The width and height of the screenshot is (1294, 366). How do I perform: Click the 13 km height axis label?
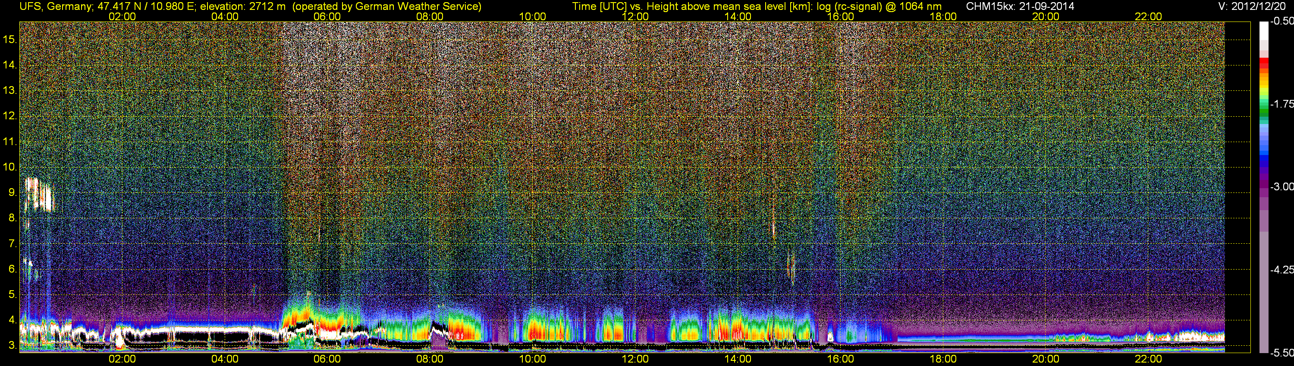[x=9, y=90]
